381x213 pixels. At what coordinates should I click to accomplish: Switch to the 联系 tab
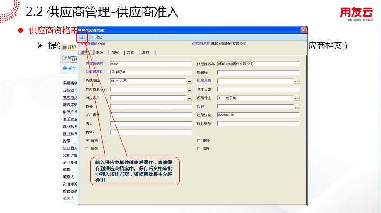point(100,52)
